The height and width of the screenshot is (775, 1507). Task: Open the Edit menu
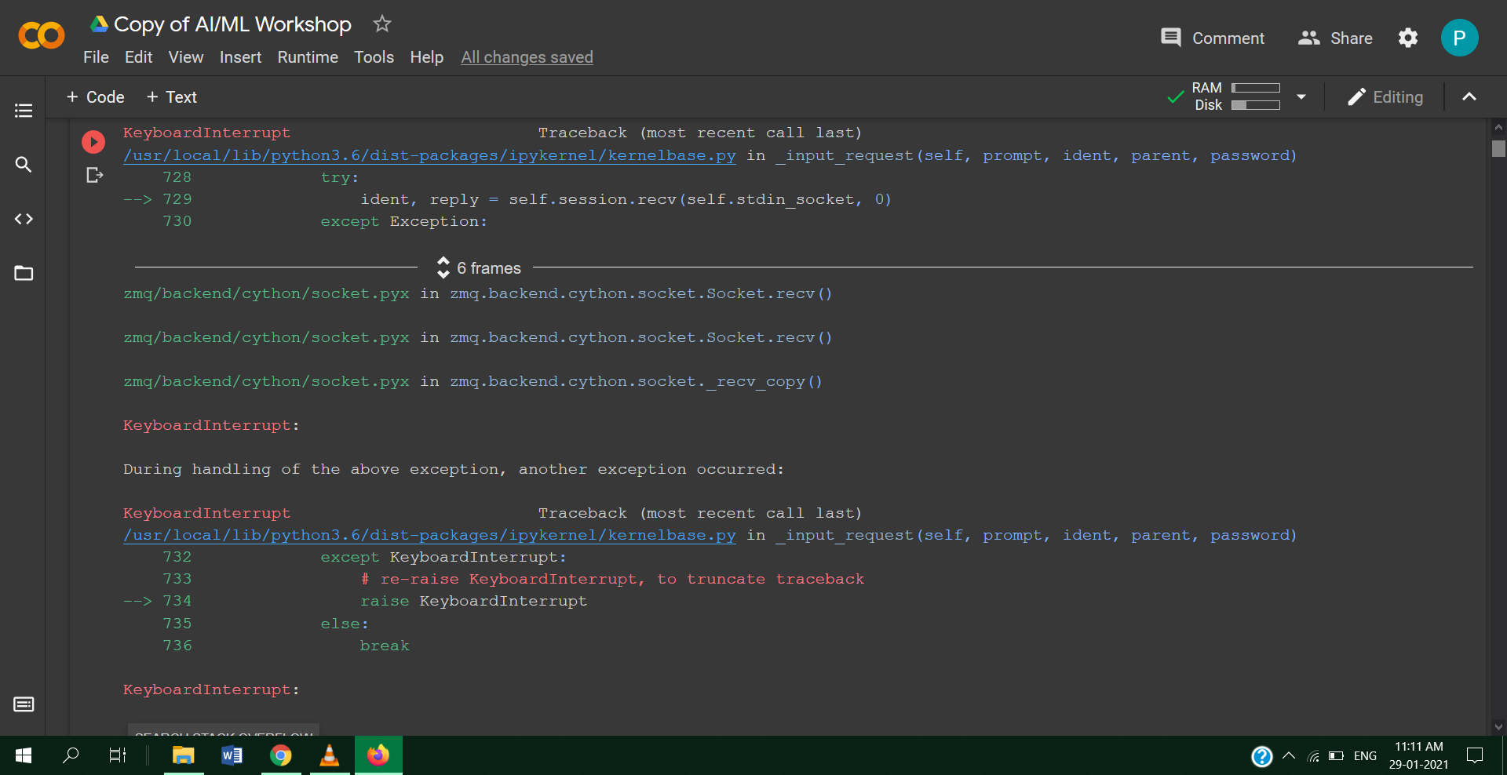[138, 57]
